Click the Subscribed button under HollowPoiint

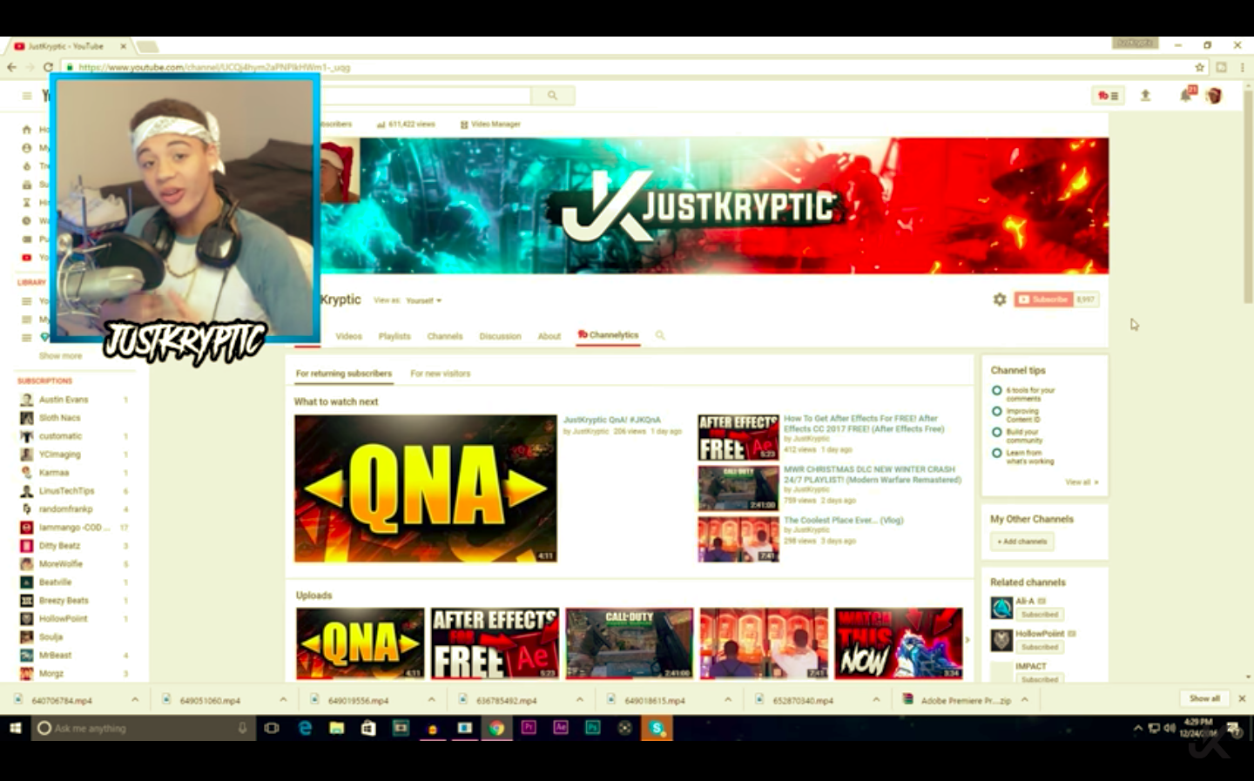(x=1040, y=647)
